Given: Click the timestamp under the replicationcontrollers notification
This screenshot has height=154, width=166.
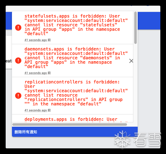Looking at the screenshot, I should [x=38, y=110].
